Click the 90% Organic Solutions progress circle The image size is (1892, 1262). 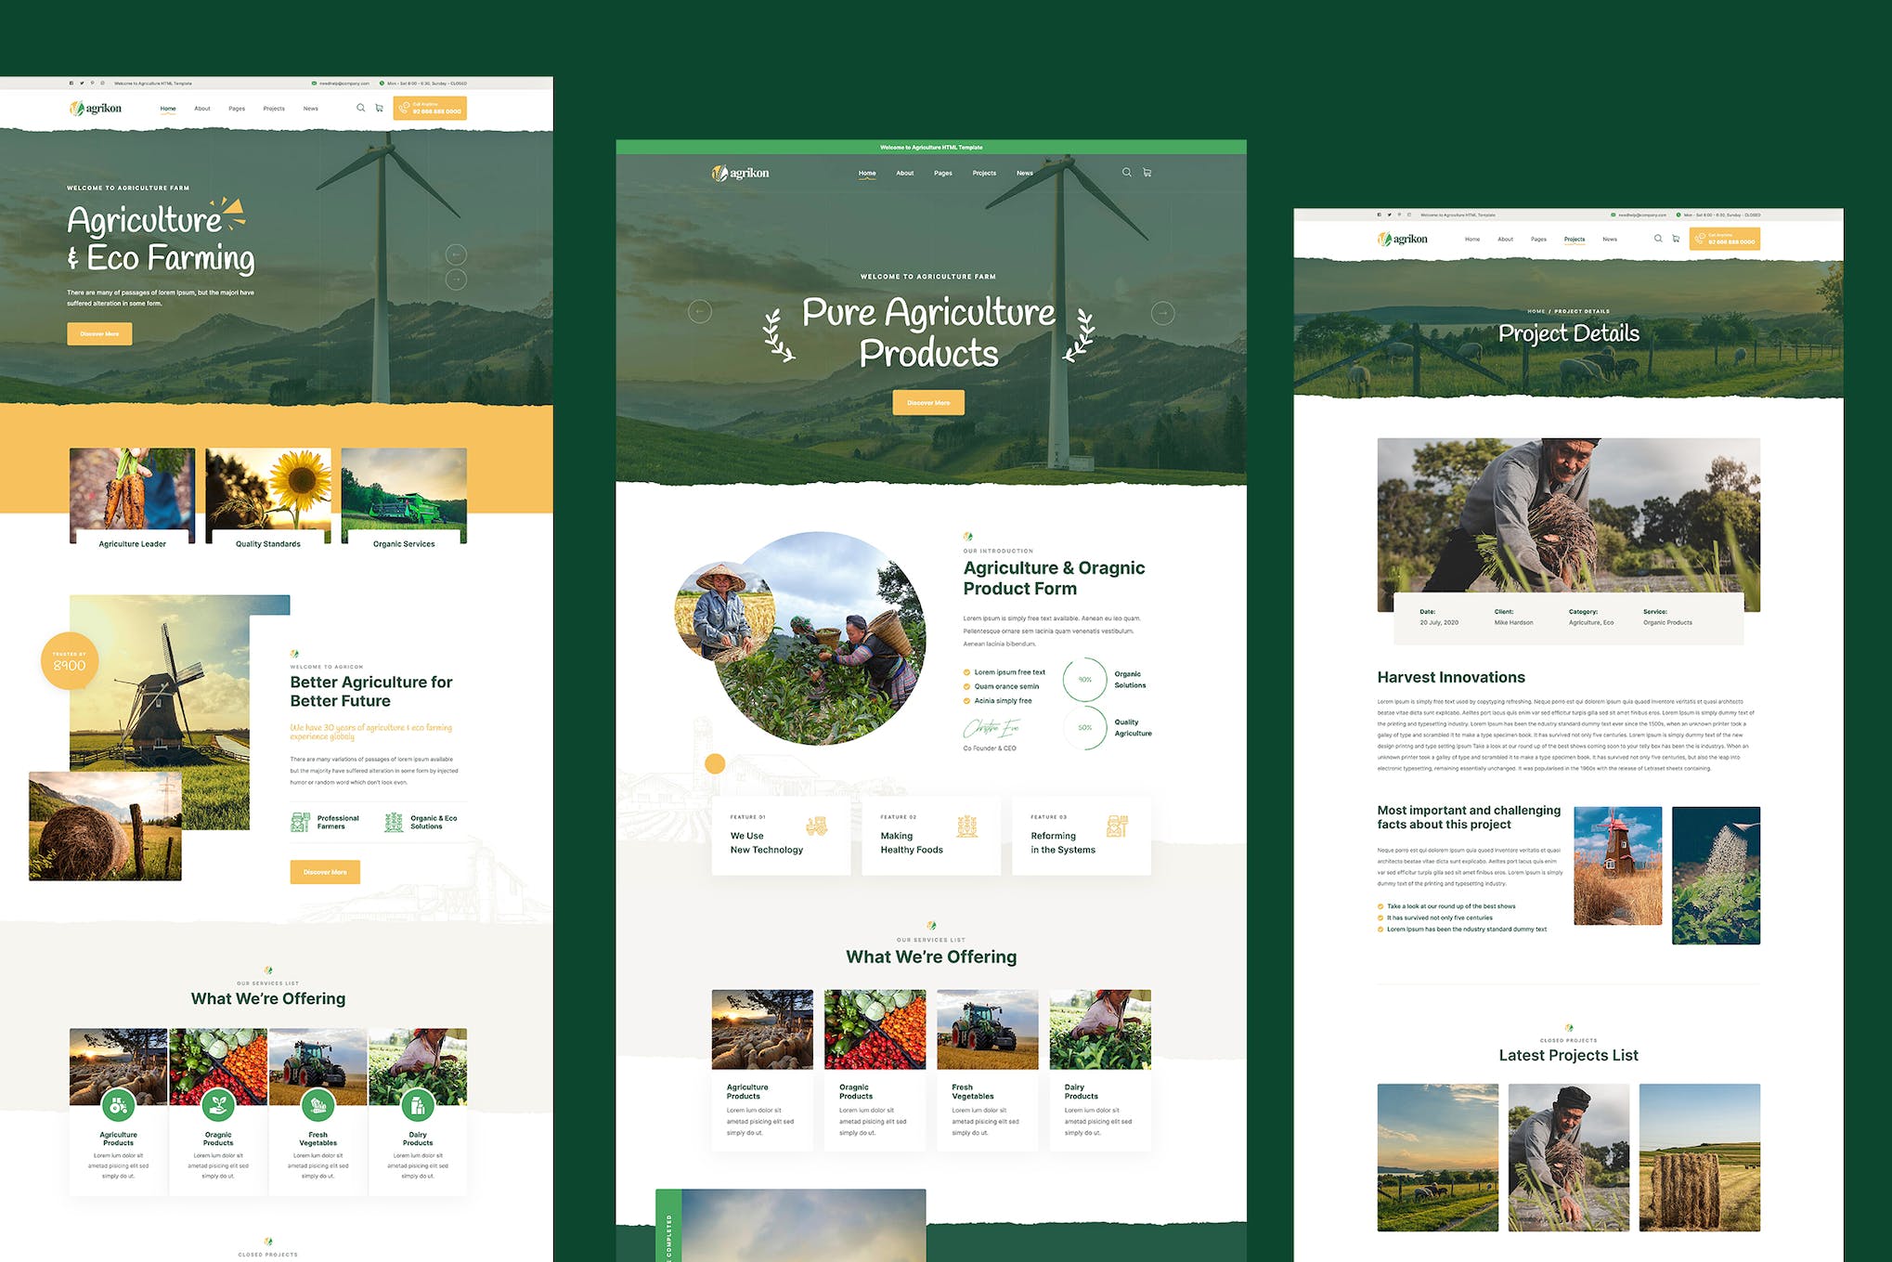tap(1083, 679)
